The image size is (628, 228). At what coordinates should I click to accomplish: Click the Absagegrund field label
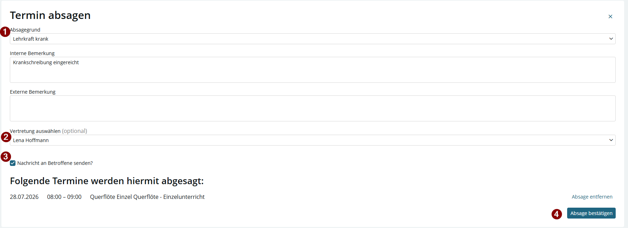(25, 30)
